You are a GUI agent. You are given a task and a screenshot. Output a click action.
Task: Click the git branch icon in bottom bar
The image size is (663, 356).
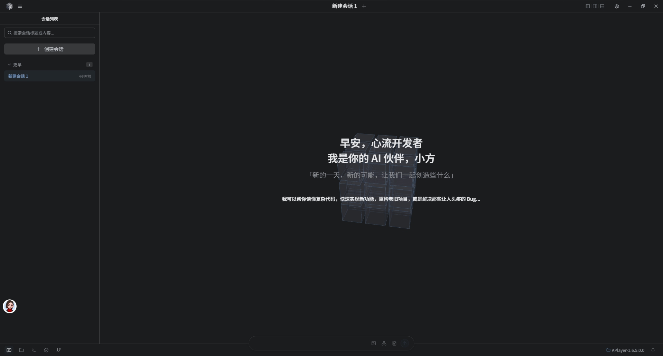[x=59, y=350]
